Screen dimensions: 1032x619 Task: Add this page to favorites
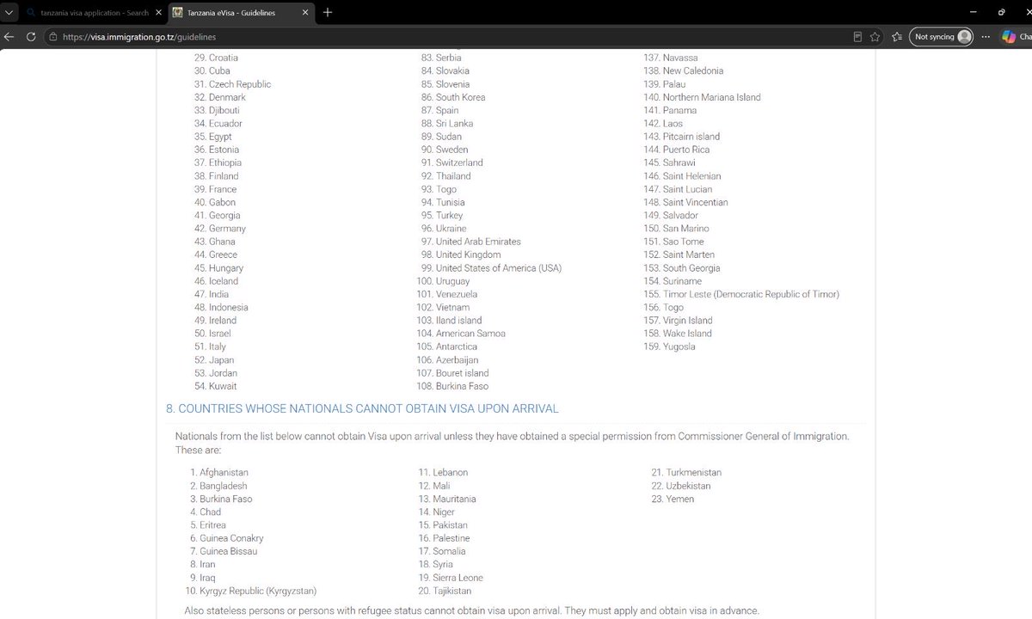click(x=875, y=37)
